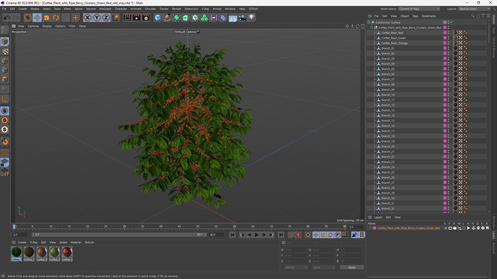Click the Camera object icon
Screen dimensions: 497x279
tap(242, 18)
